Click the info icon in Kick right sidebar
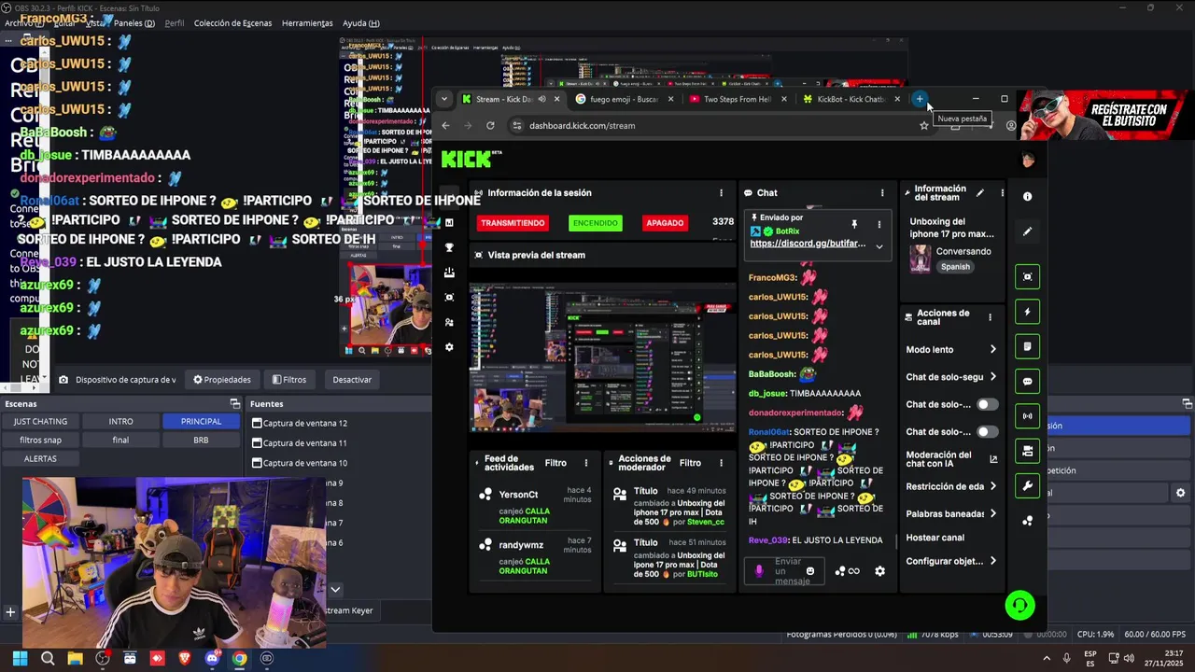 (1027, 197)
